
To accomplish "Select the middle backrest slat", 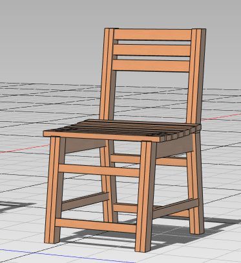I will tap(152, 50).
